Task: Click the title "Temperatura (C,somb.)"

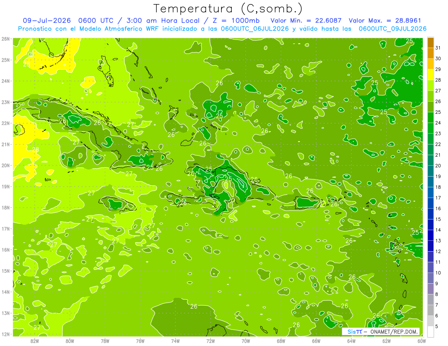Action: 228,9
